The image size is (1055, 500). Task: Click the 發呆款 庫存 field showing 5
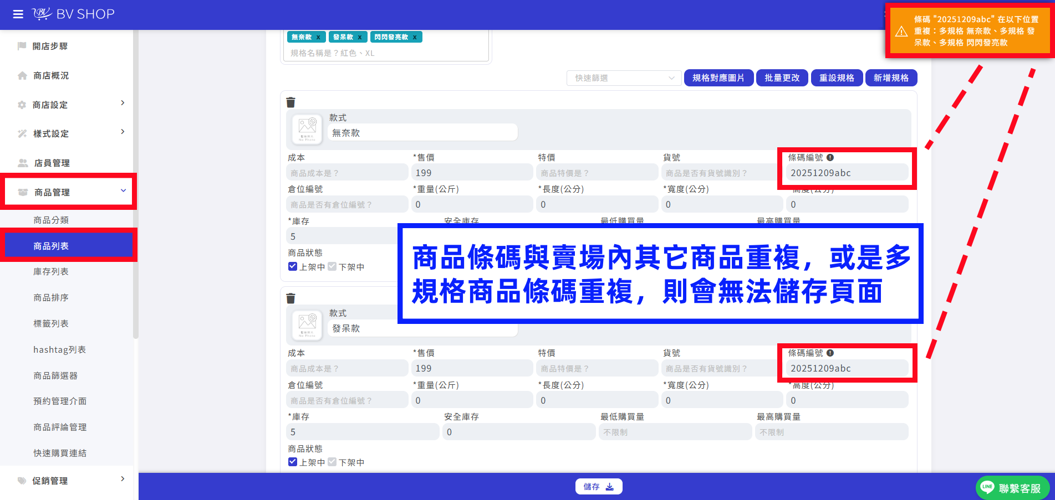363,432
